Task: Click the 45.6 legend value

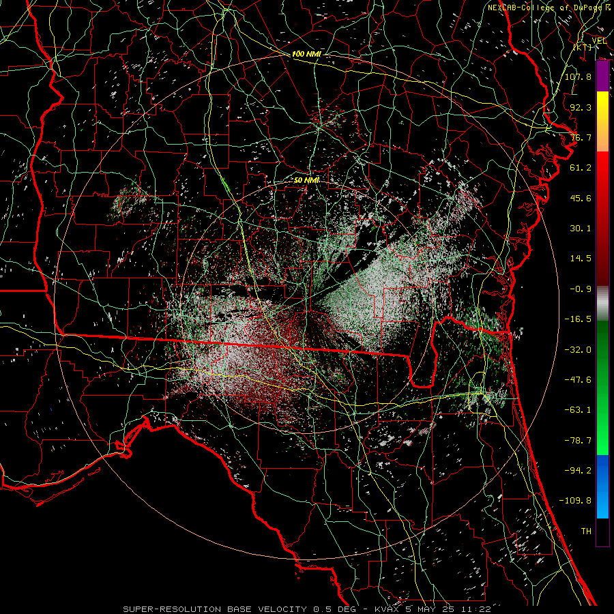Action: point(581,198)
